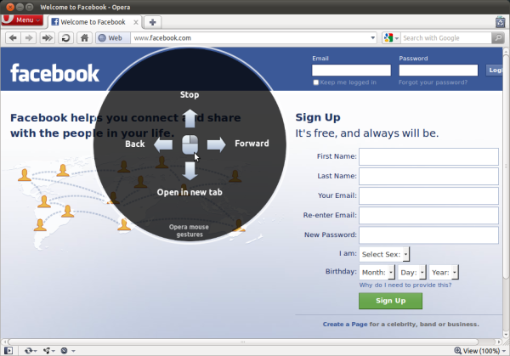This screenshot has width=510, height=356.
Task: Go to the home page icon
Action: (84, 38)
